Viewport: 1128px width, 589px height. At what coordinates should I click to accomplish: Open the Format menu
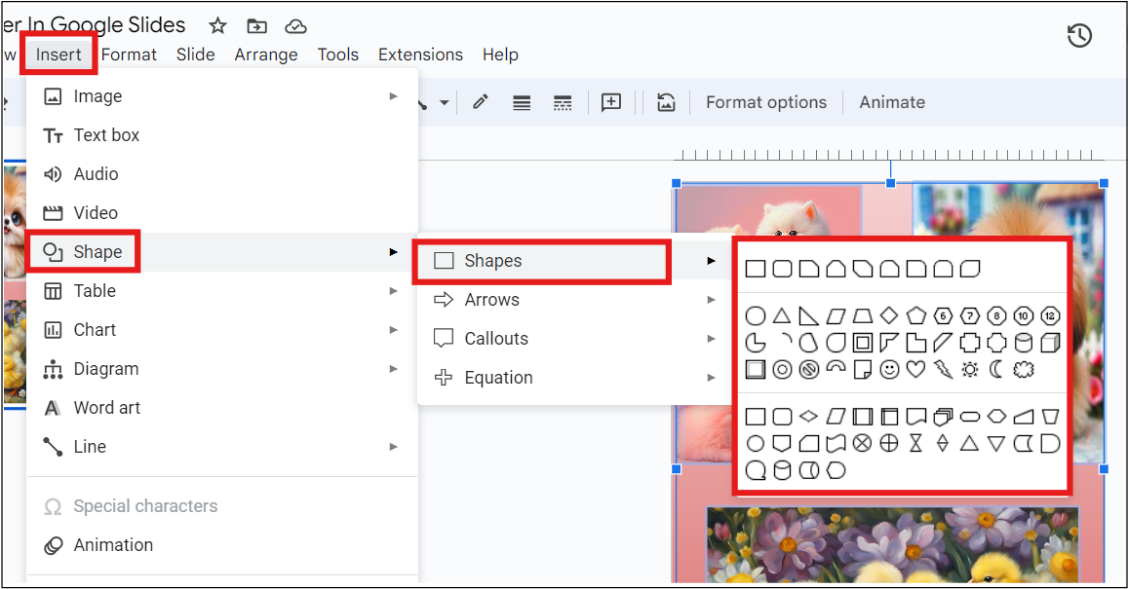pyautogui.click(x=129, y=55)
